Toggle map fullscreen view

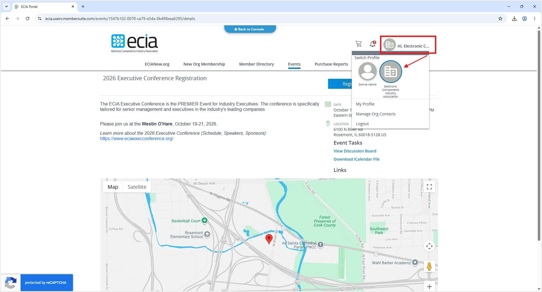[x=429, y=187]
